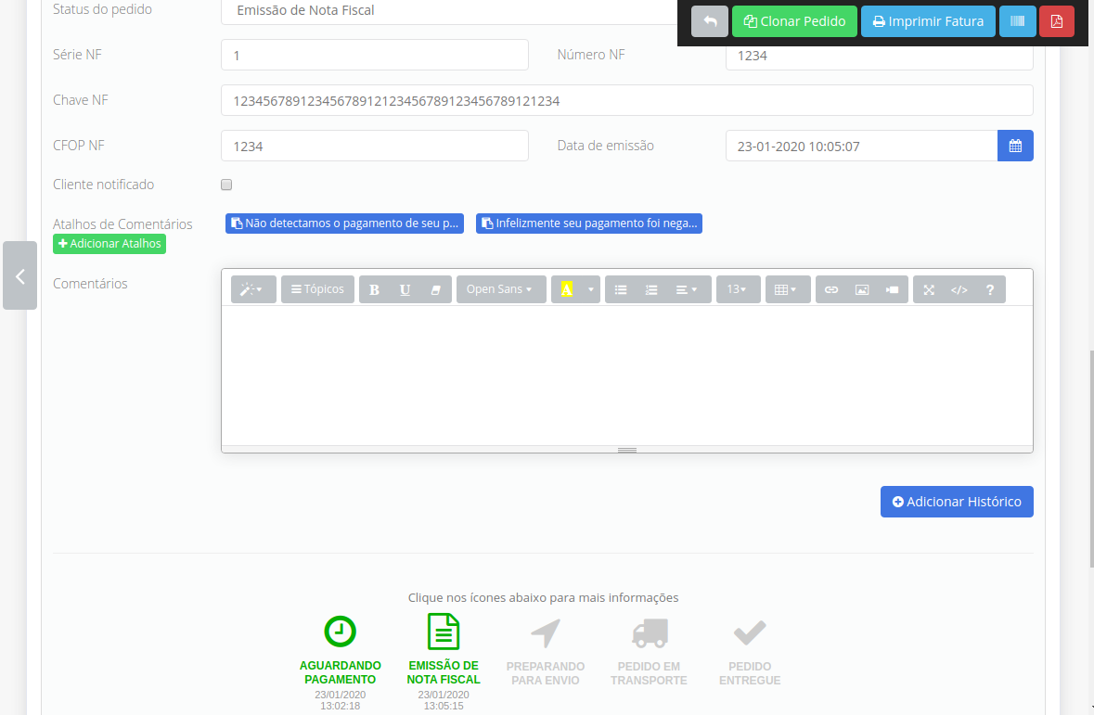1094x715 pixels.
Task: Open the Tópicos menu in editor
Action: pyautogui.click(x=317, y=289)
